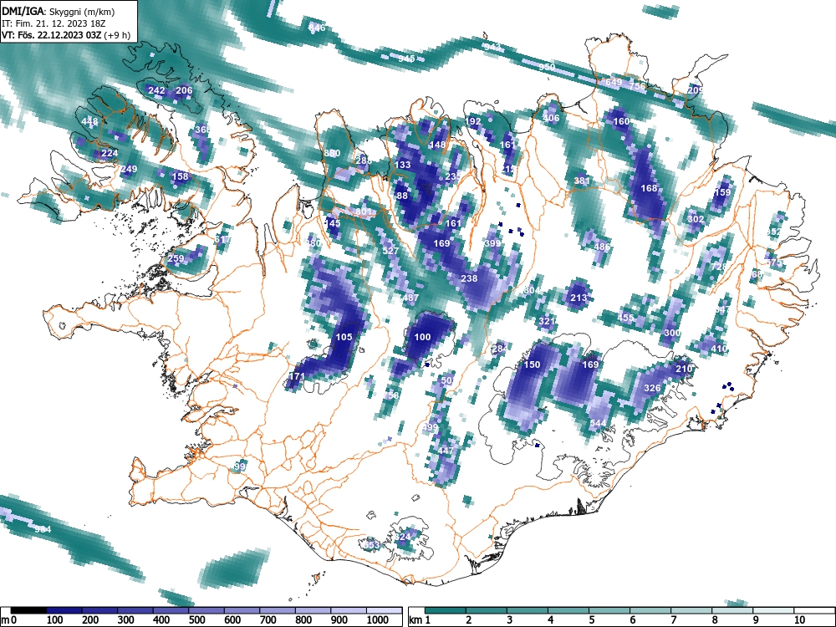Screen dimensions: 836x627
Task: Click the visibility value 133 on the map
Action: (403, 165)
